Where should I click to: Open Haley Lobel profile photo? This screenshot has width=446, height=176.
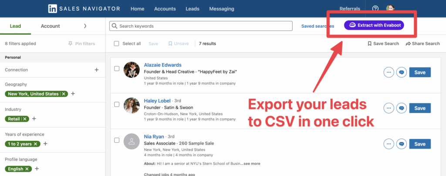(x=132, y=105)
